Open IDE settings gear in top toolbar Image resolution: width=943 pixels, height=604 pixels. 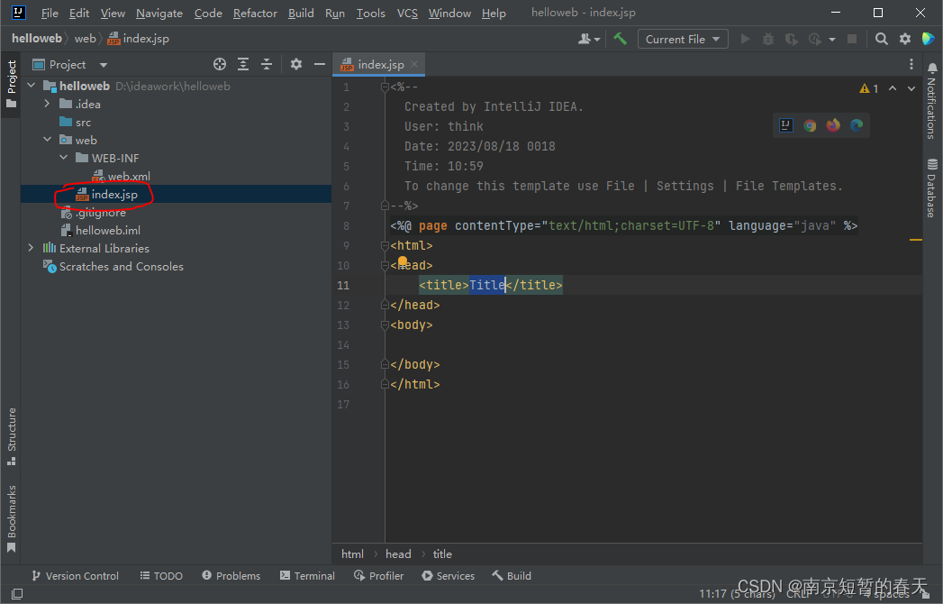(905, 39)
